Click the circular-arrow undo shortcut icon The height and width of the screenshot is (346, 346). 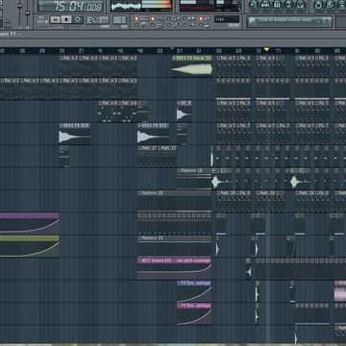pos(318,5)
